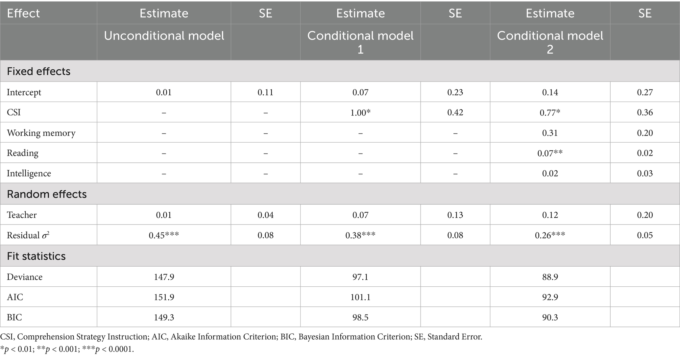Select the Intercept row label
This screenshot has height=357, width=680.
tap(24, 92)
